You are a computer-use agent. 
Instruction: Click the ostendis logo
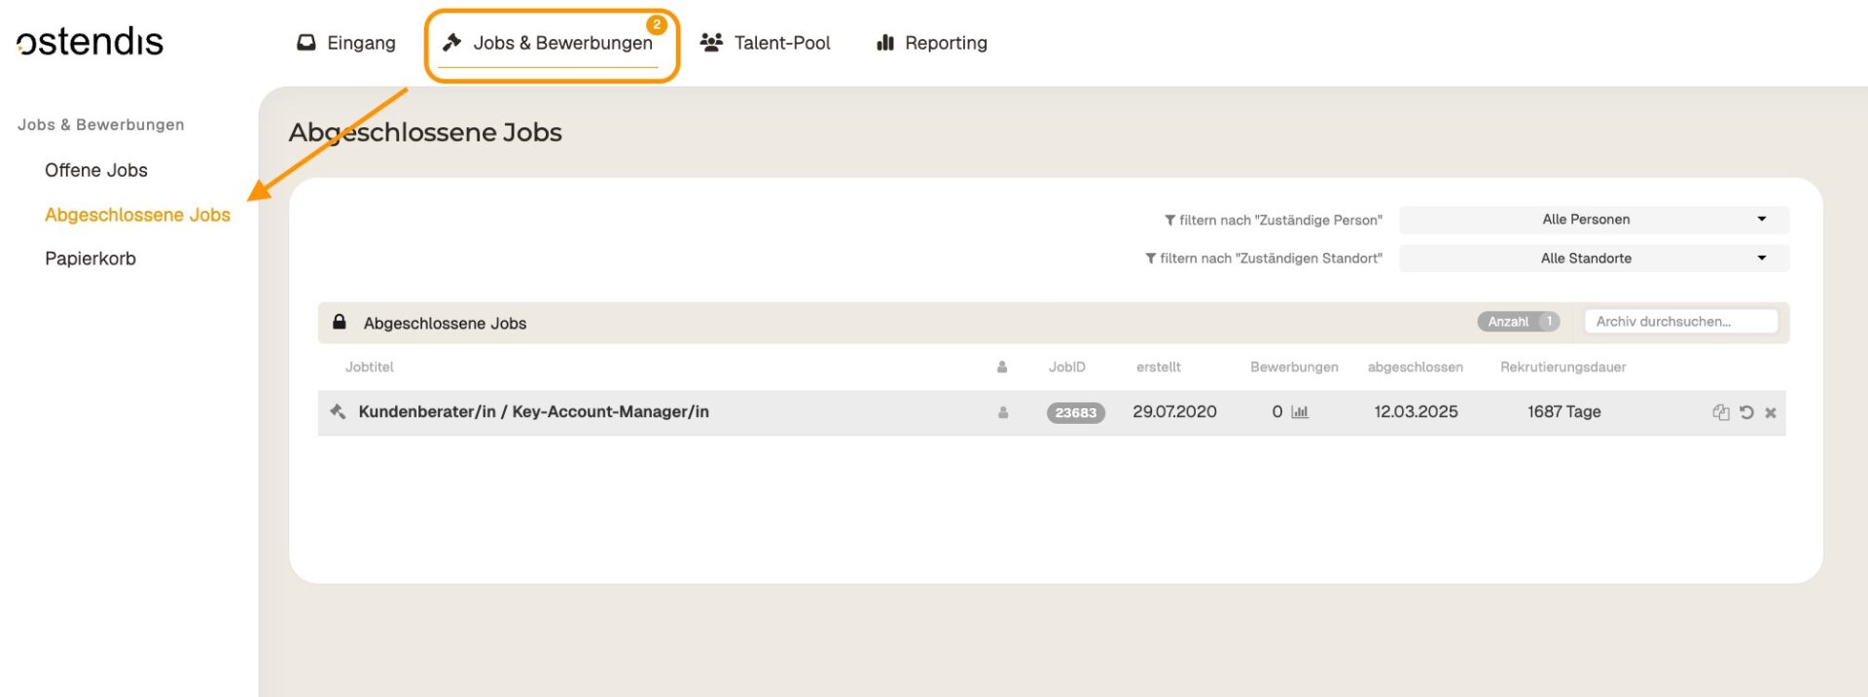pos(90,42)
